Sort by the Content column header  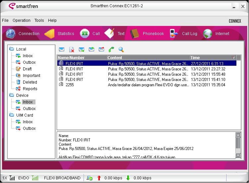pyautogui.click(x=148, y=57)
